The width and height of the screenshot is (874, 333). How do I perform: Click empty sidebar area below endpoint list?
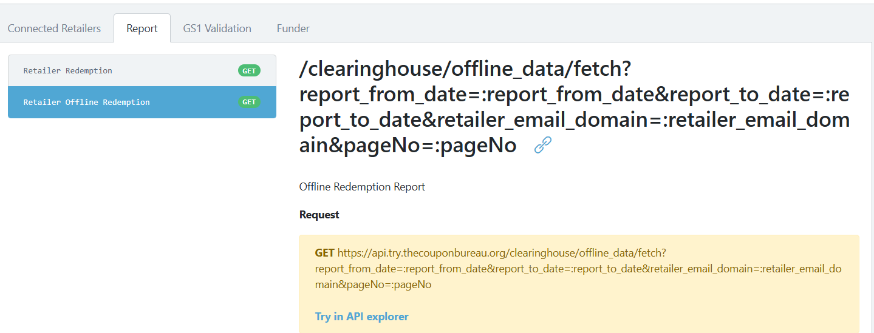[x=142, y=224]
